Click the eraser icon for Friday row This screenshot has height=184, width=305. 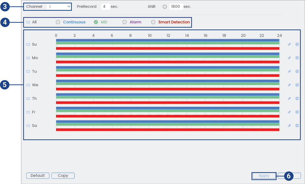tap(289, 112)
